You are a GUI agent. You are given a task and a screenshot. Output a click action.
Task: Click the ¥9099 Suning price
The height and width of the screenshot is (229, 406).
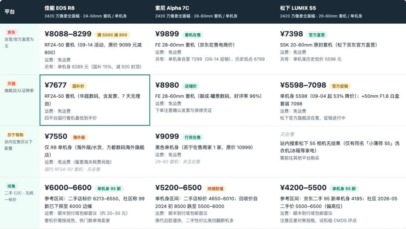(x=167, y=136)
